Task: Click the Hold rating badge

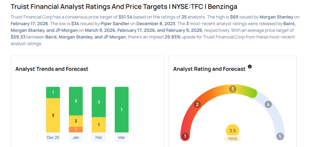Action: pyautogui.click(x=233, y=139)
